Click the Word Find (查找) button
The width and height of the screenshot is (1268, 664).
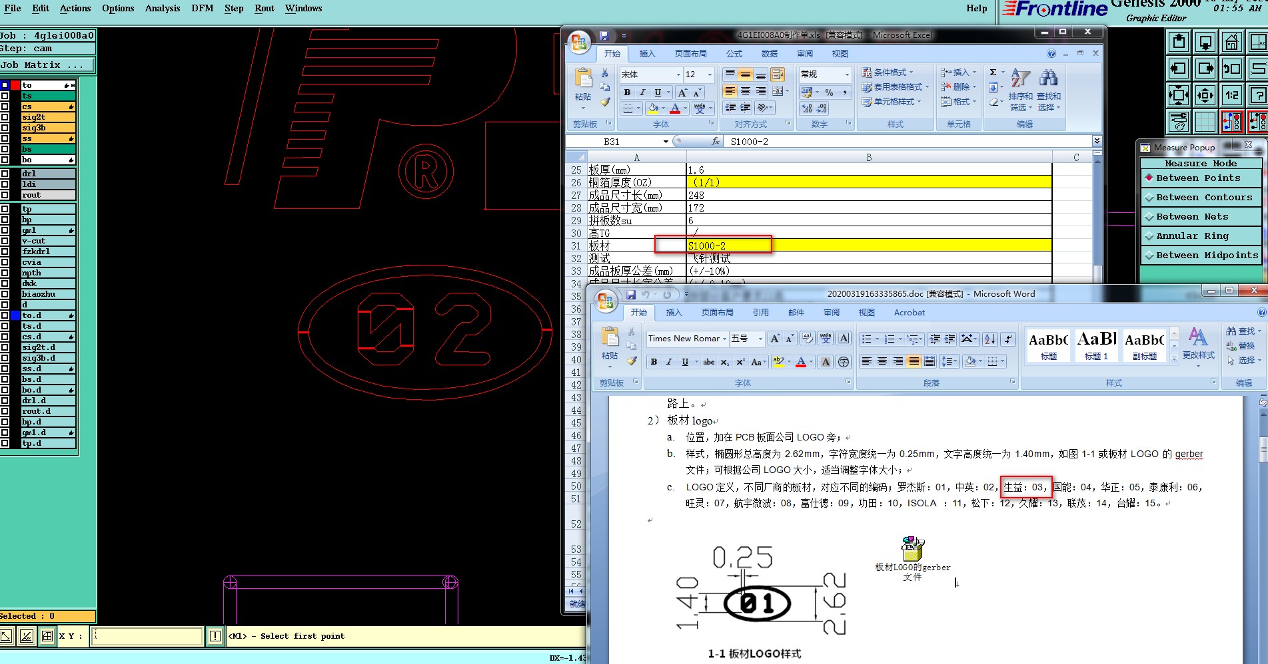1241,331
